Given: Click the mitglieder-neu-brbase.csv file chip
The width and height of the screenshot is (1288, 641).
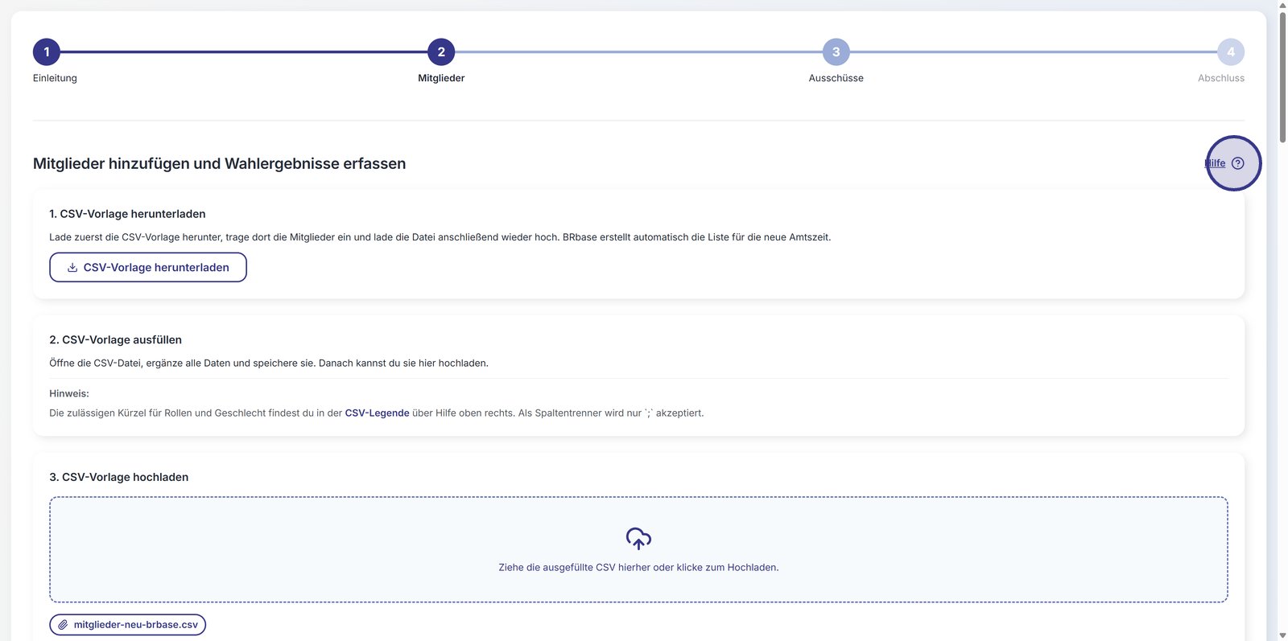Looking at the screenshot, I should point(128,625).
